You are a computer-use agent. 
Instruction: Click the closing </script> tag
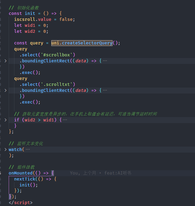(x=20, y=203)
